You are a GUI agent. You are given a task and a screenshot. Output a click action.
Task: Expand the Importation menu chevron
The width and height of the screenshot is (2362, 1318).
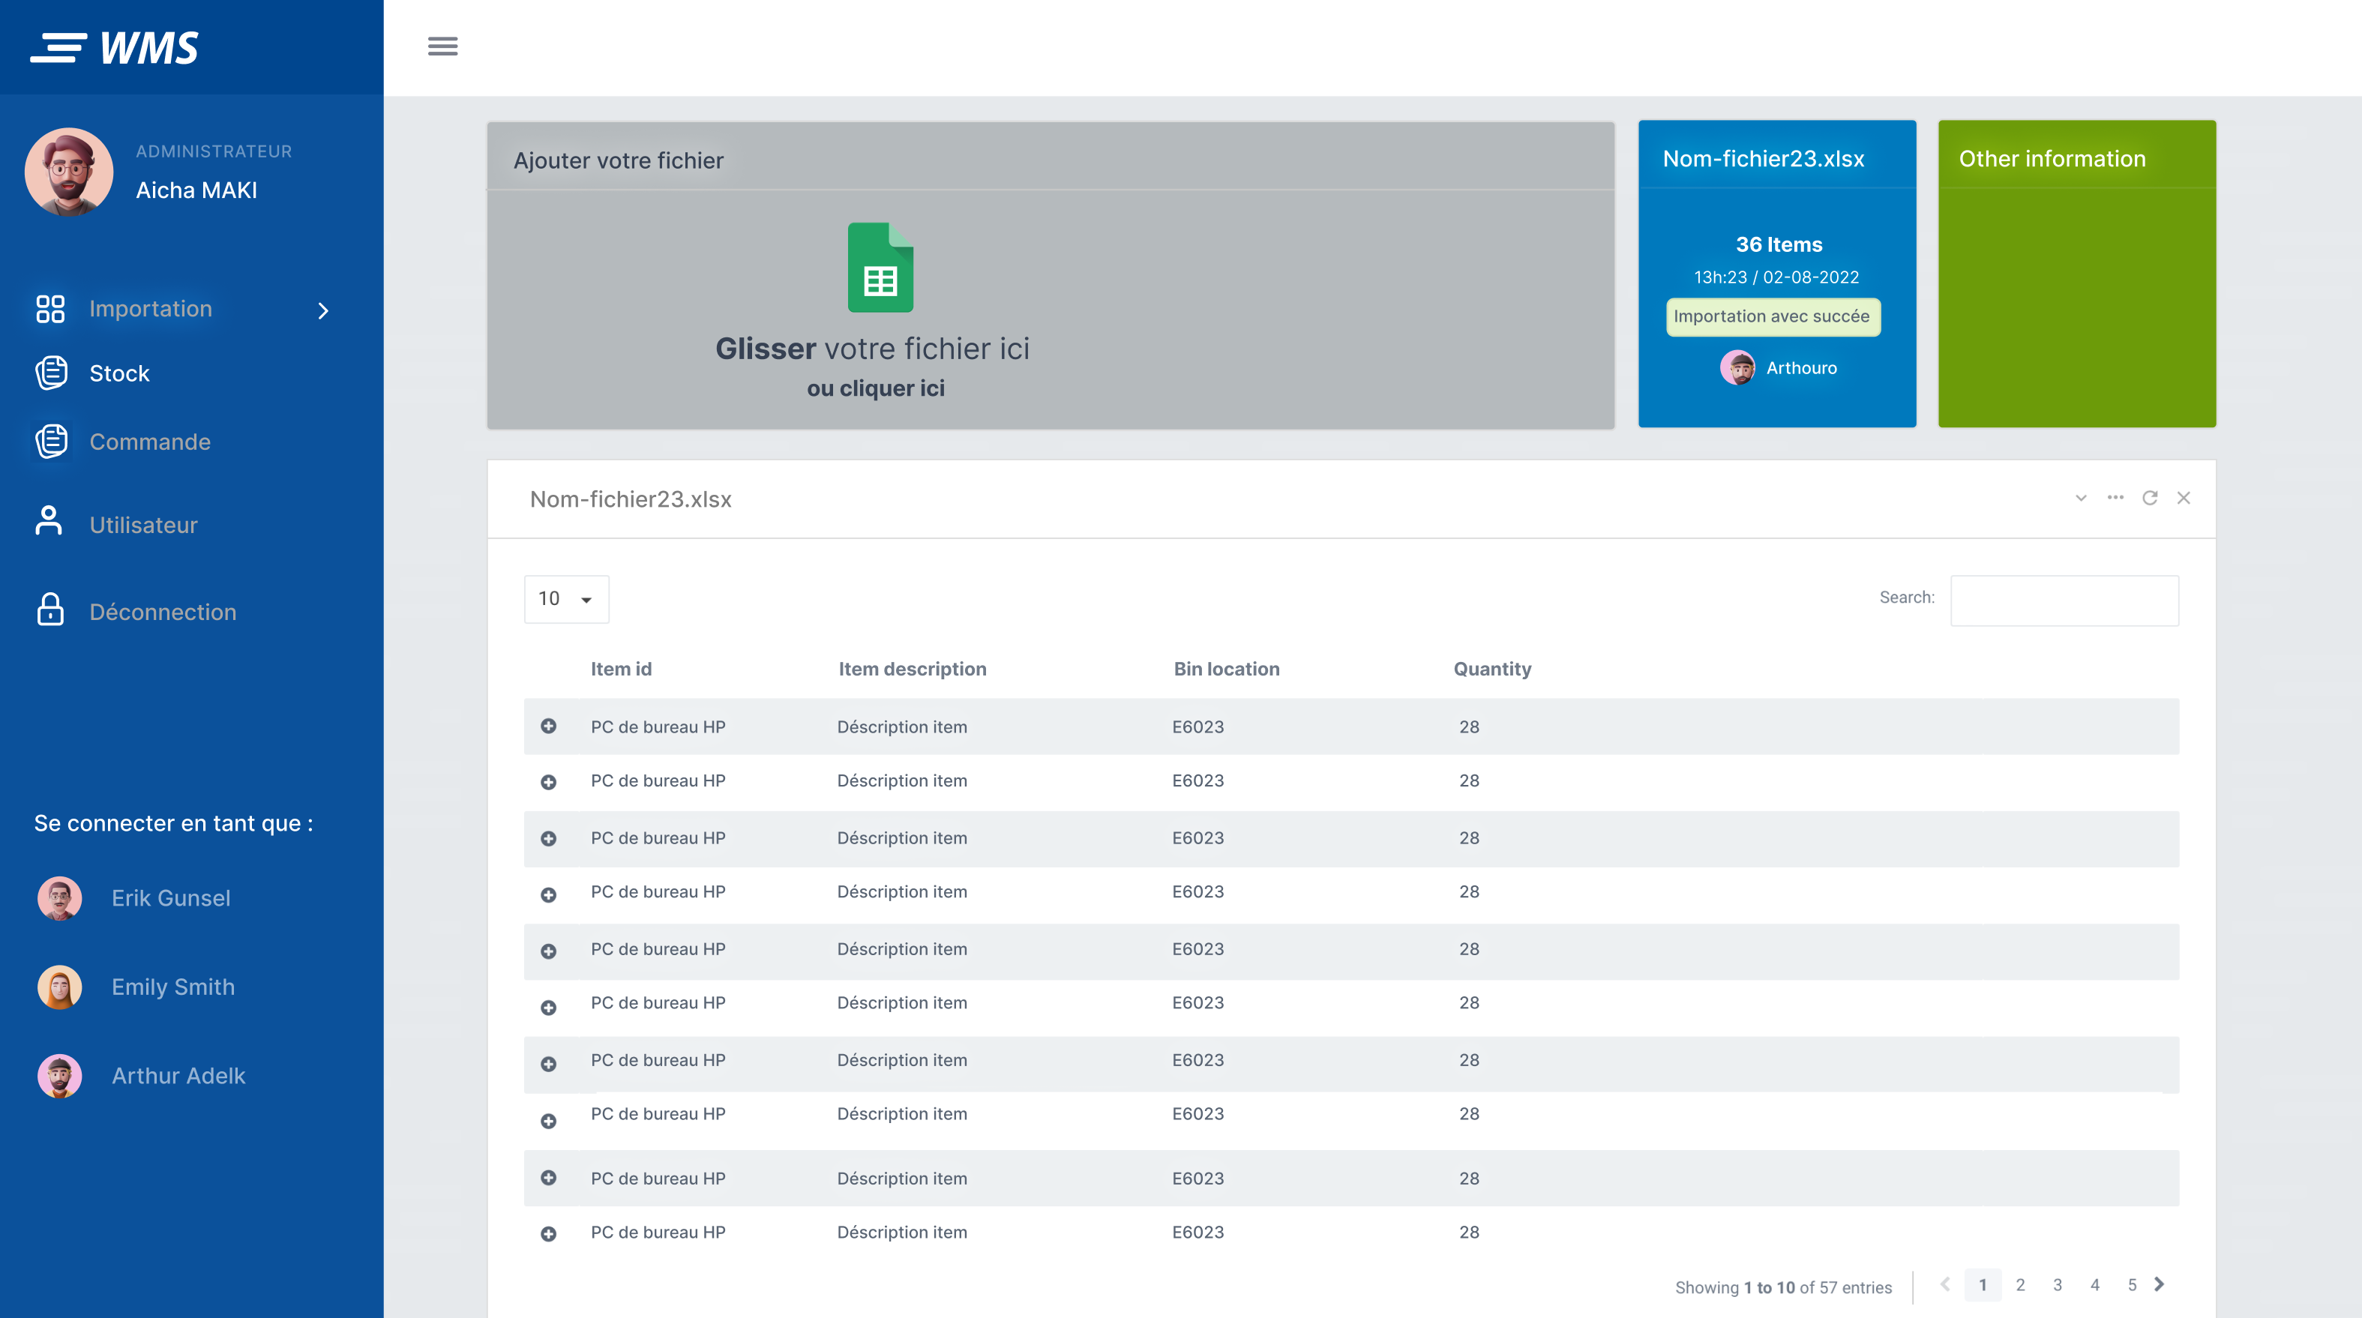[322, 310]
